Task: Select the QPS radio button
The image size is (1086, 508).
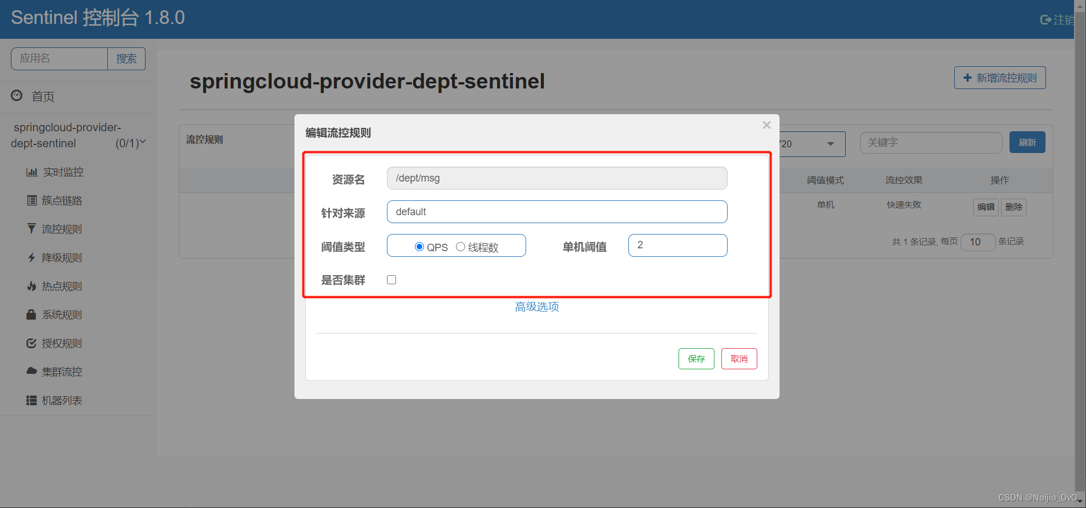Action: (x=419, y=247)
